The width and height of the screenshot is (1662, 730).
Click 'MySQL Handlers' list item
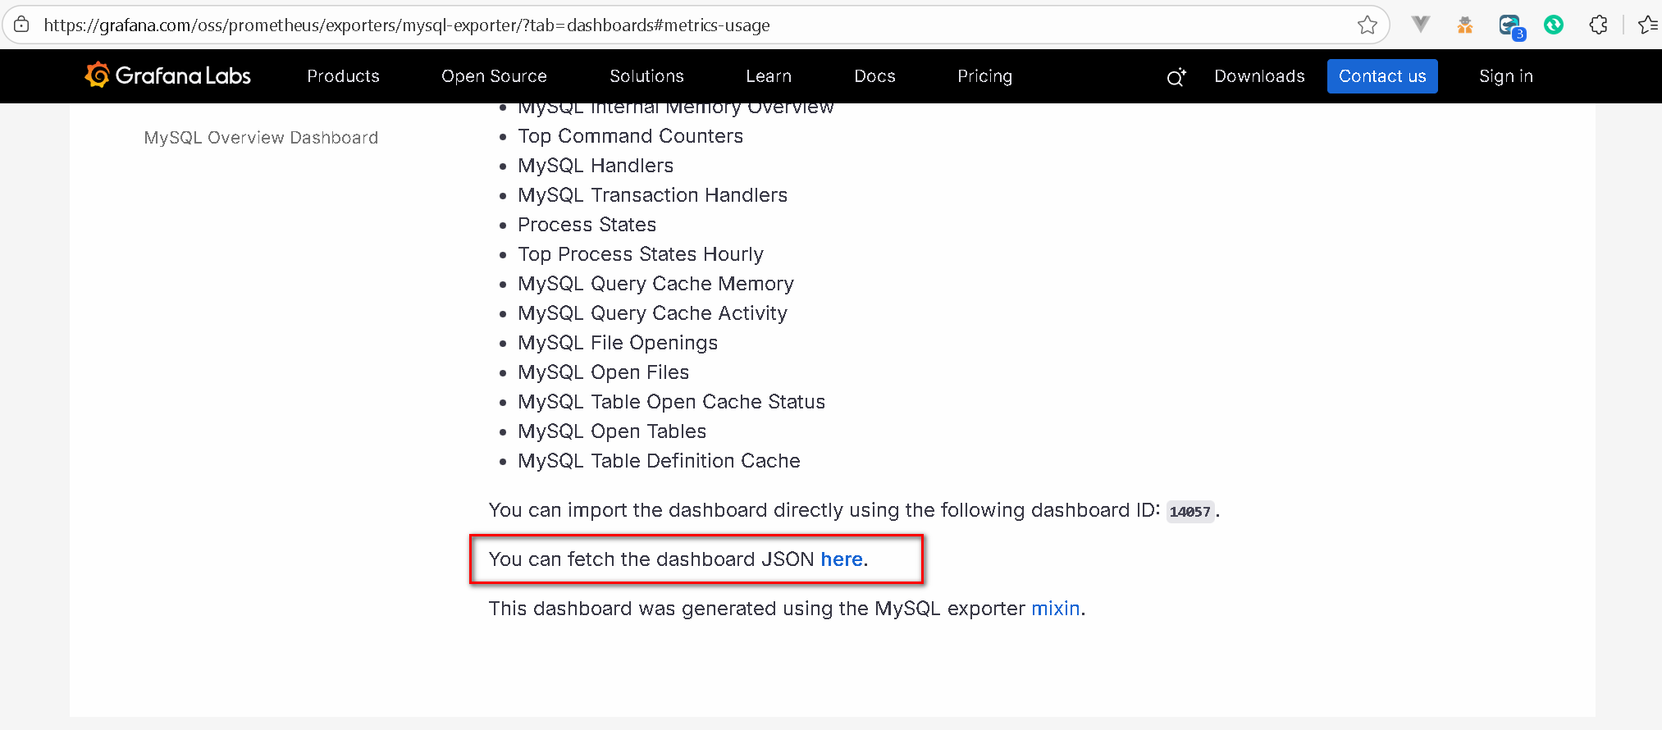click(596, 166)
